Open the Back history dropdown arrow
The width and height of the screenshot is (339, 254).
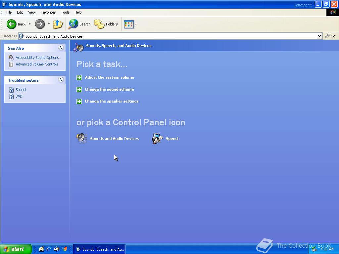pos(29,24)
